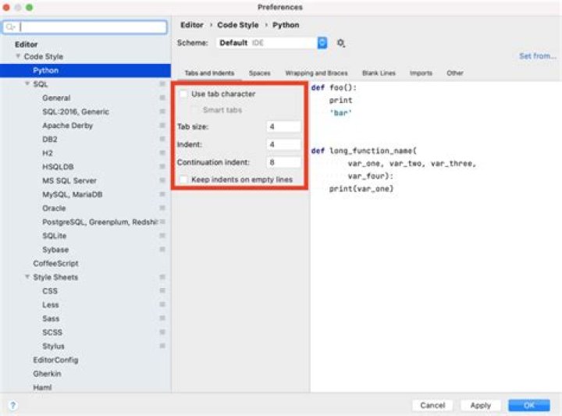Click the scheme icon next to General row
The image size is (562, 416).
162,98
